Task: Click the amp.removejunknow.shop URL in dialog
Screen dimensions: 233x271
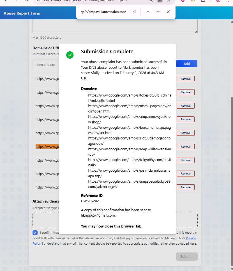Action: pyautogui.click(x=129, y=119)
